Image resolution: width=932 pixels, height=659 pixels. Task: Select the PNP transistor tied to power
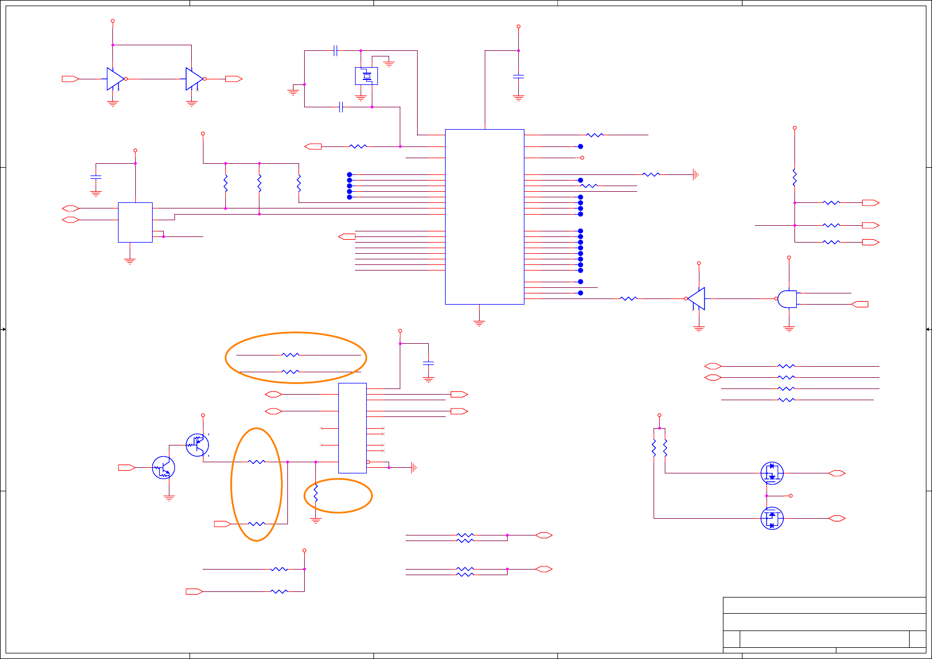[x=197, y=445]
